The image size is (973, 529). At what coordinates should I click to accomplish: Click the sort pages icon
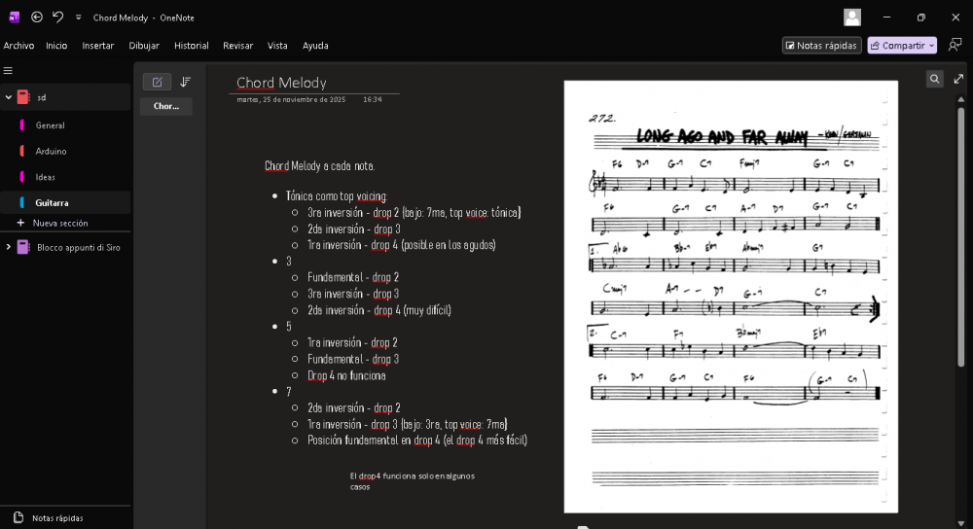pyautogui.click(x=185, y=82)
